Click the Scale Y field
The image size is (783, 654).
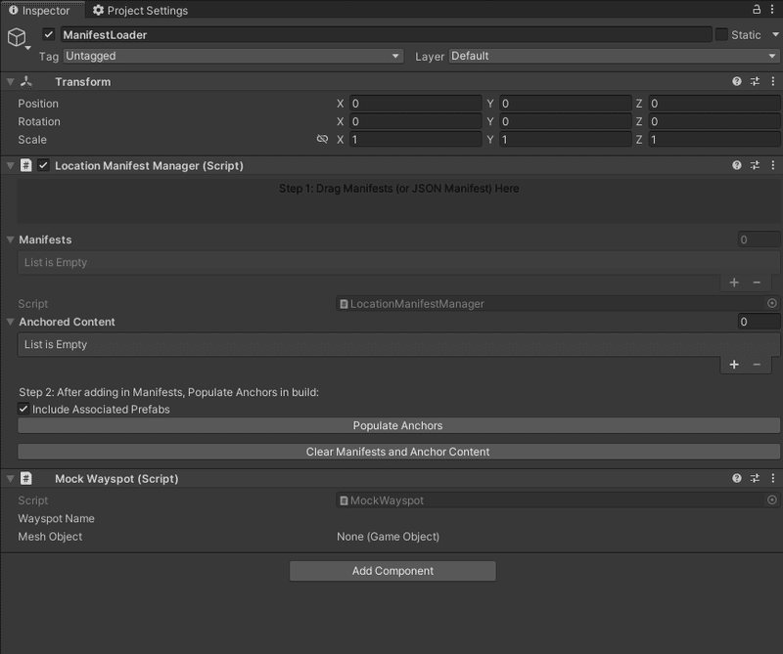[566, 139]
